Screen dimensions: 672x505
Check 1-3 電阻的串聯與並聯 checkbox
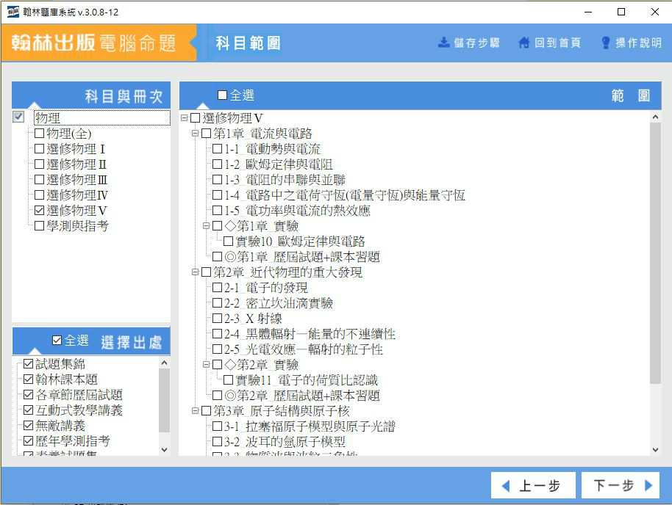pos(218,179)
